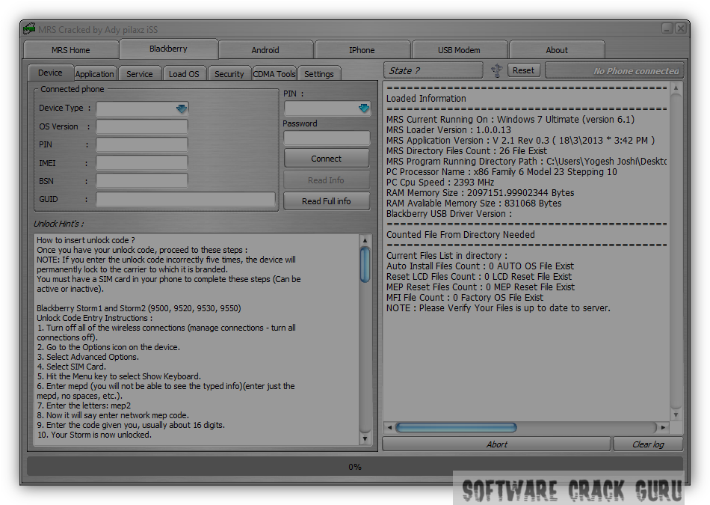This screenshot has height=505, width=710.
Task: Click the MRS app icon in title bar
Action: pyautogui.click(x=29, y=29)
